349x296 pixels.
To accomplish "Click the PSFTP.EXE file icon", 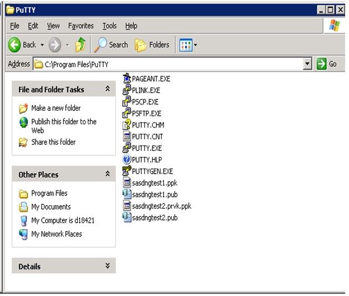I will point(127,113).
